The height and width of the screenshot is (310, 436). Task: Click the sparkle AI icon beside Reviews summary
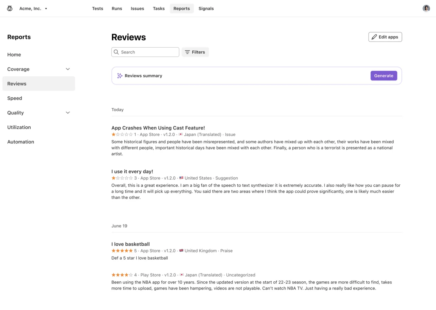click(120, 76)
